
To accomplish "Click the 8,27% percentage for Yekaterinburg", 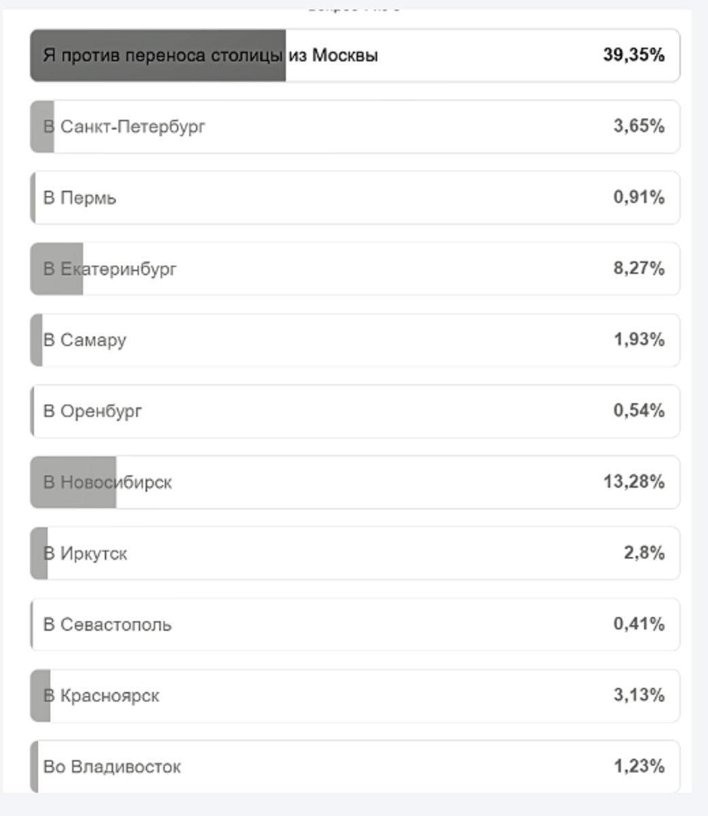I will point(639,268).
